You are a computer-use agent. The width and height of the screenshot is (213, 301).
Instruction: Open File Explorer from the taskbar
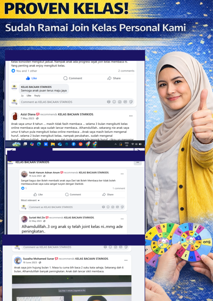click(x=53, y=144)
